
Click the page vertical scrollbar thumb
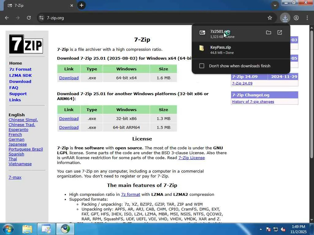(312, 94)
